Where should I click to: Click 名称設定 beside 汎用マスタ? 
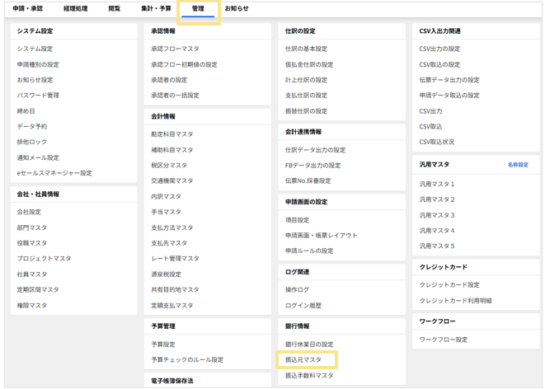click(518, 165)
